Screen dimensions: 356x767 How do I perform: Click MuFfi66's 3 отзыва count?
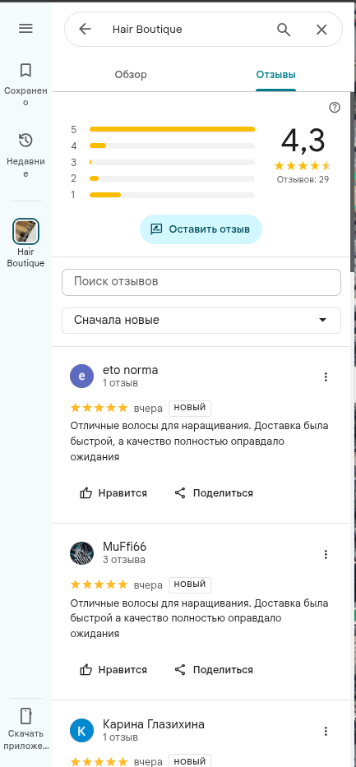pyautogui.click(x=123, y=560)
